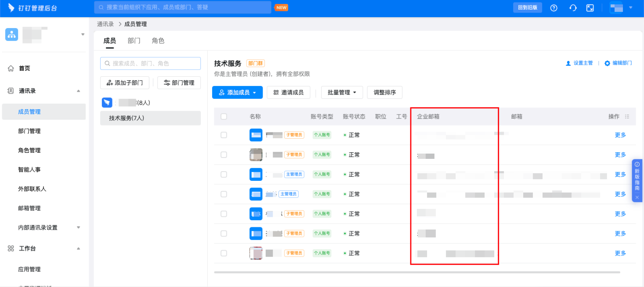The width and height of the screenshot is (644, 287).
Task: Click the DingTalk logo icon
Action: (x=11, y=8)
